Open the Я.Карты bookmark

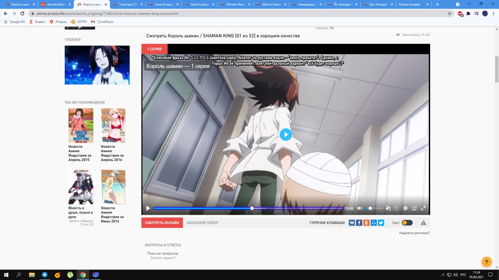[x=58, y=22]
